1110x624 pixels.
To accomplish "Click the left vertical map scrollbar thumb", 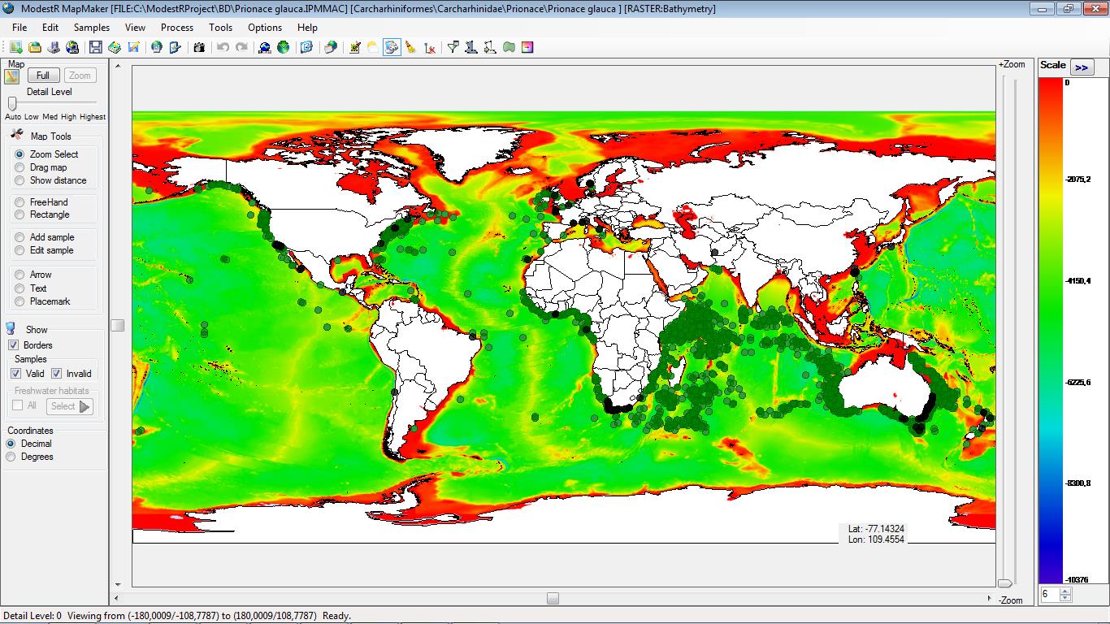I will [118, 325].
